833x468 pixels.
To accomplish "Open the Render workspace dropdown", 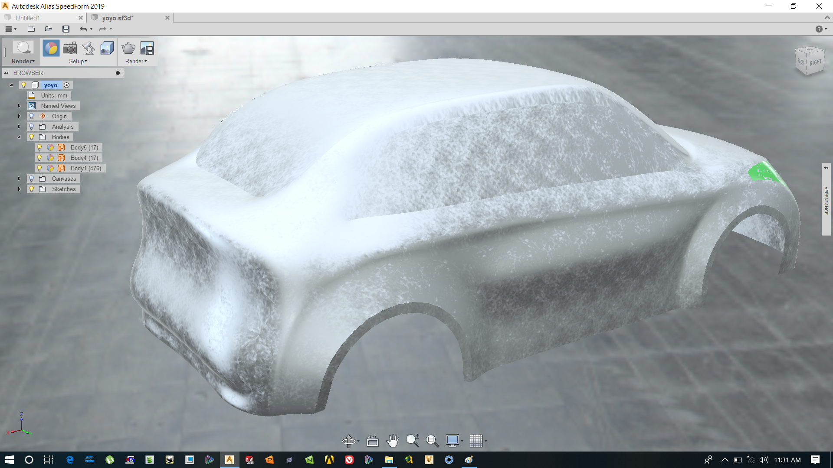I will tap(23, 61).
